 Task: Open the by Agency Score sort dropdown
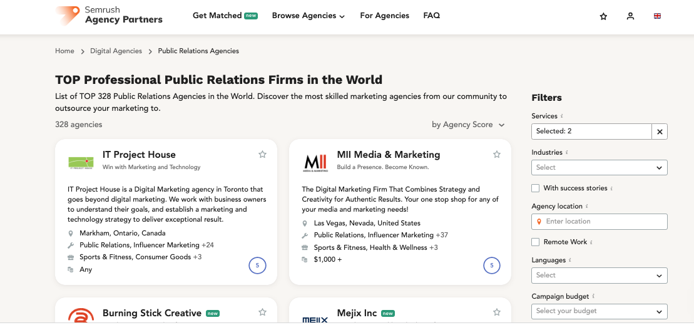click(468, 125)
